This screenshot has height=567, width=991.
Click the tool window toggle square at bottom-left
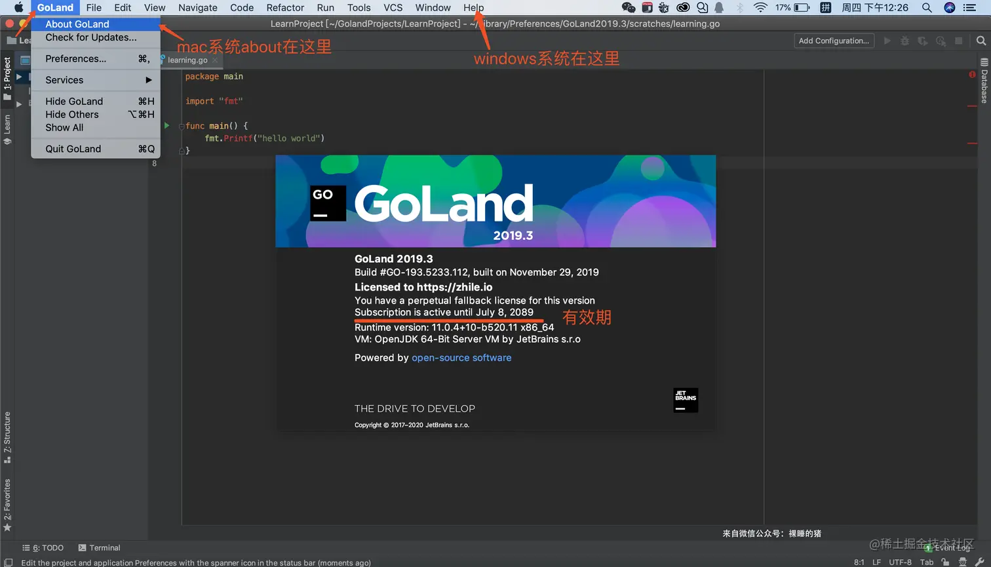pos(9,562)
